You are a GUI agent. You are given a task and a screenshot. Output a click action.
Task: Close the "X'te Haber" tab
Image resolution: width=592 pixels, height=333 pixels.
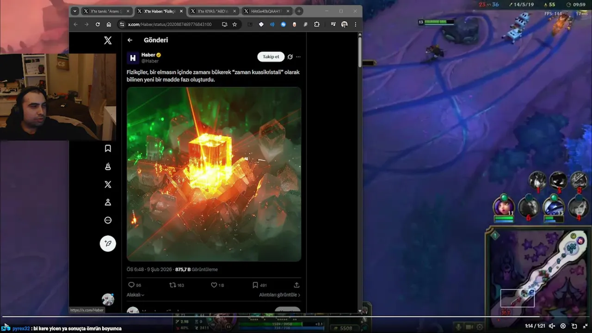pos(181,11)
